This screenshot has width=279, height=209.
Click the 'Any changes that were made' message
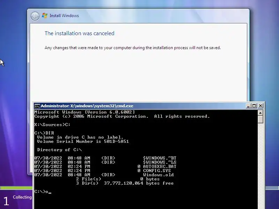pyautogui.click(x=133, y=48)
